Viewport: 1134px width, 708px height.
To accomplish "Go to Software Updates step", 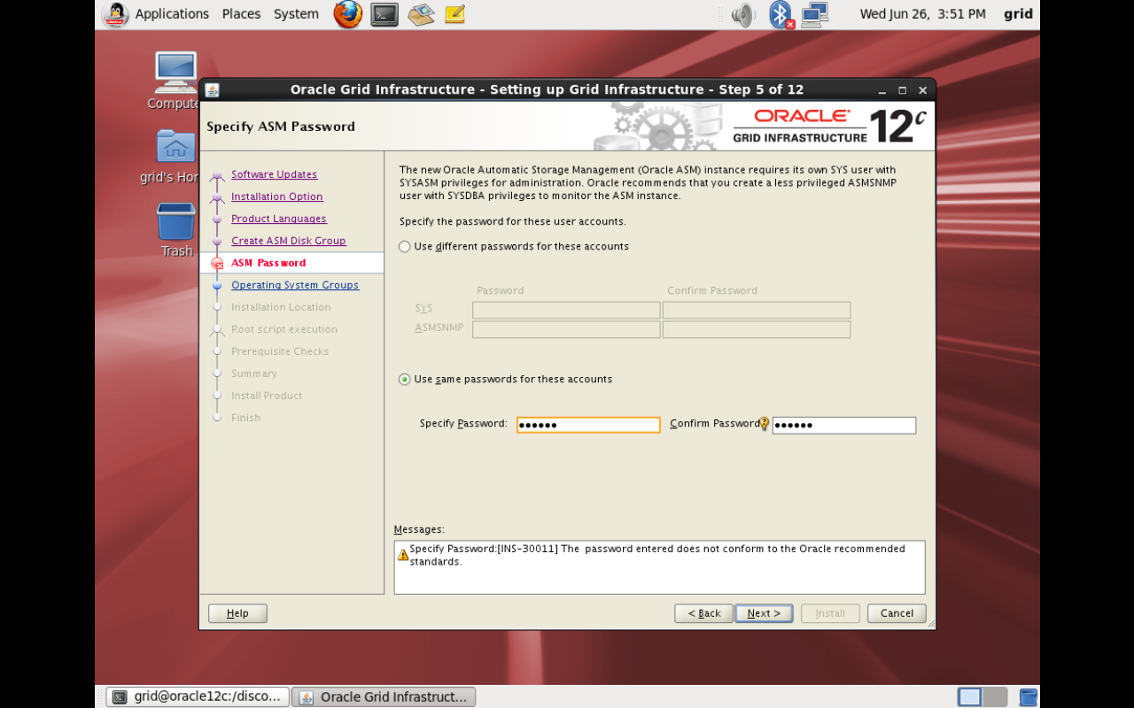I will (x=274, y=174).
